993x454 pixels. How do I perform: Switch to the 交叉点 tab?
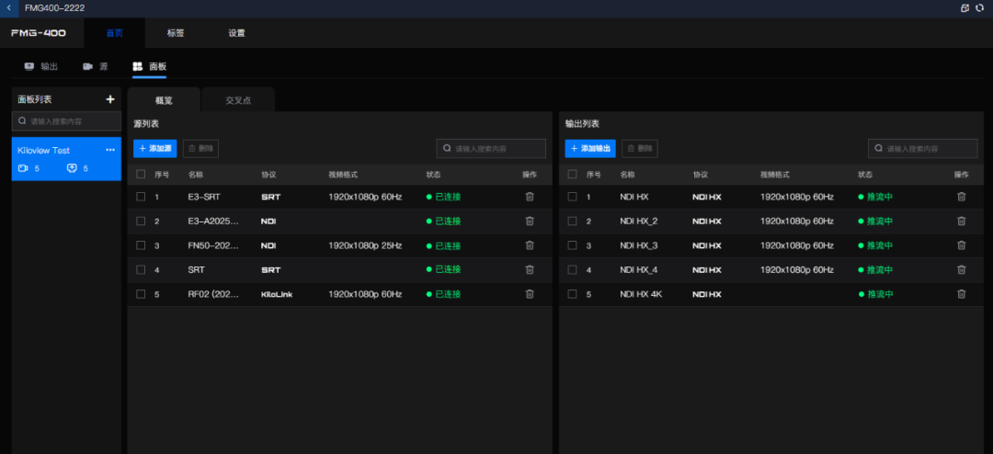point(237,100)
